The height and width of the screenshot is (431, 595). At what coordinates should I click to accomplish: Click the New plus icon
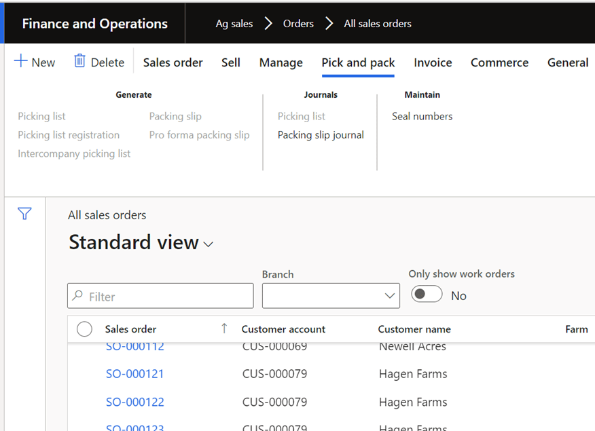pyautogui.click(x=21, y=60)
